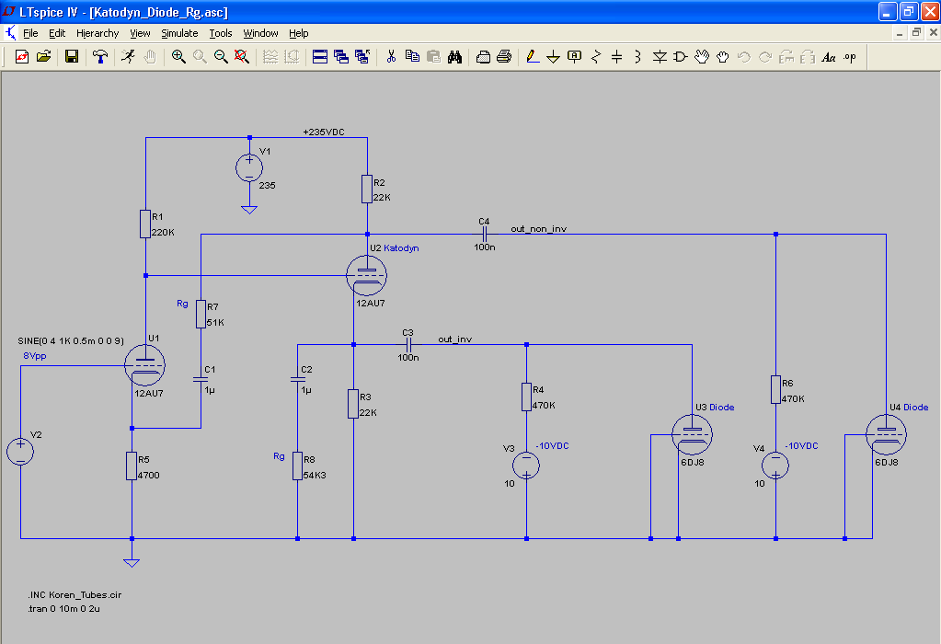Click the U1 12AU7 triode symbol
The width and height of the screenshot is (941, 644).
coord(144,365)
